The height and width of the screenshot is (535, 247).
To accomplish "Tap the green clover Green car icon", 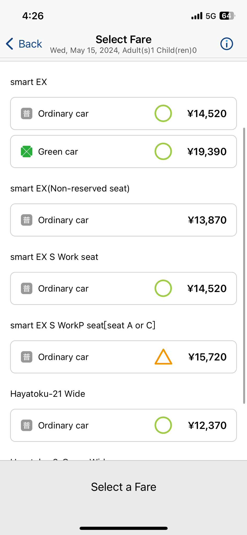I will pos(27,152).
